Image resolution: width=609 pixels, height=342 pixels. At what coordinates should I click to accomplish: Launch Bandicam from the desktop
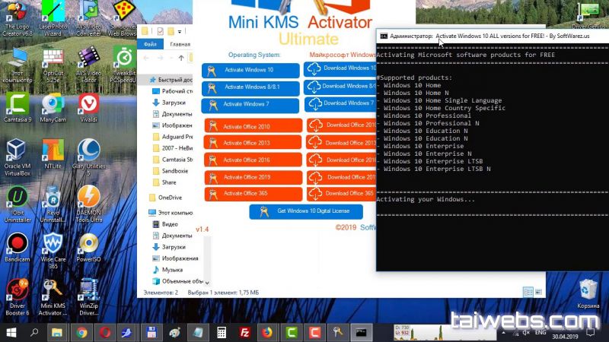pos(17,245)
